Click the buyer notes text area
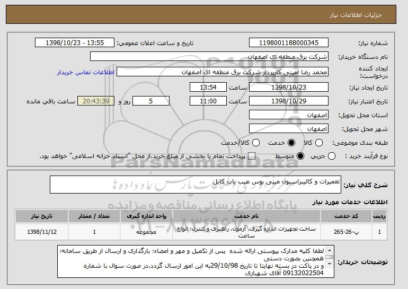 point(196,261)
